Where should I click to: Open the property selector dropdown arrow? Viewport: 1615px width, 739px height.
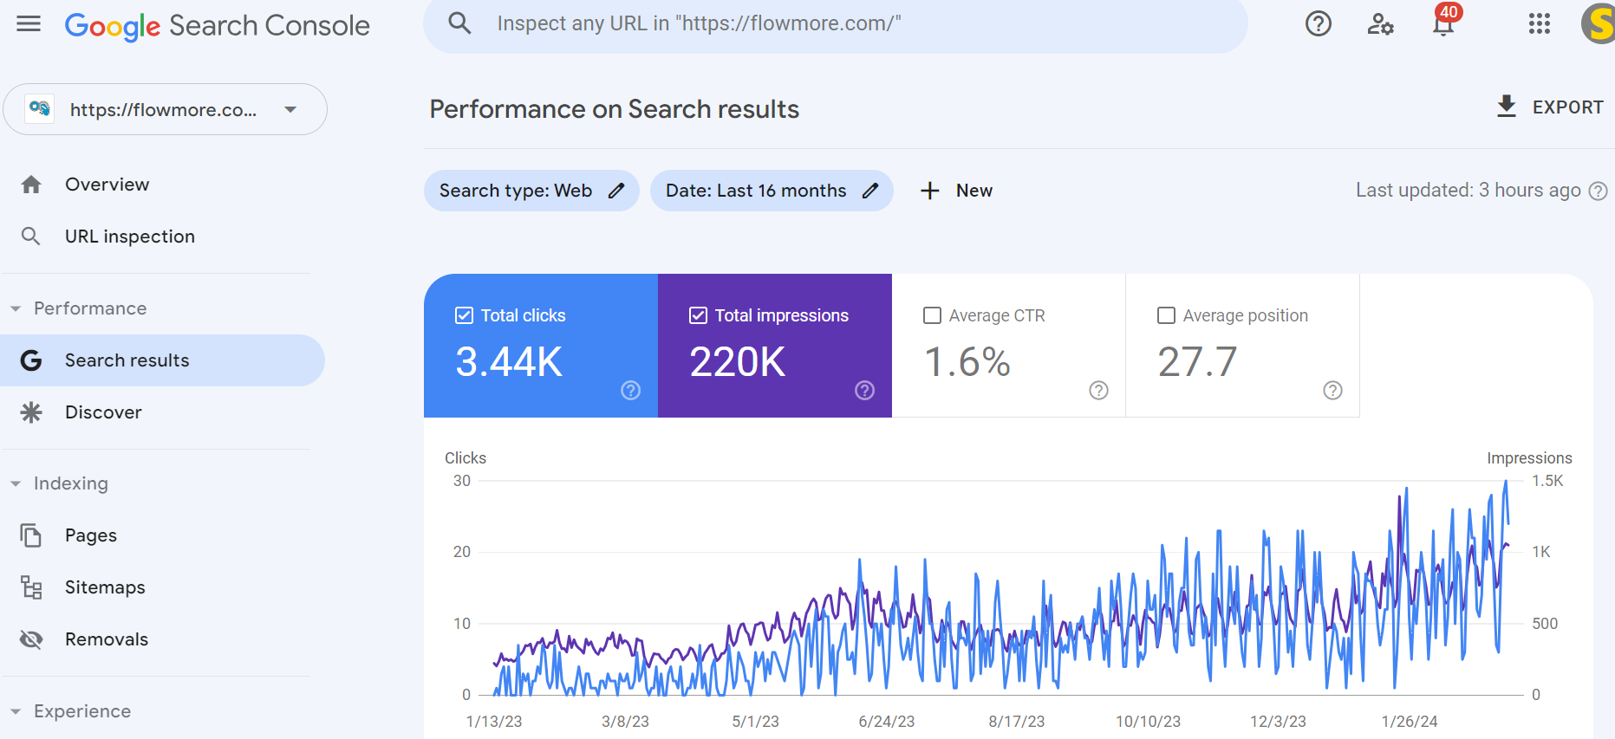coord(290,109)
